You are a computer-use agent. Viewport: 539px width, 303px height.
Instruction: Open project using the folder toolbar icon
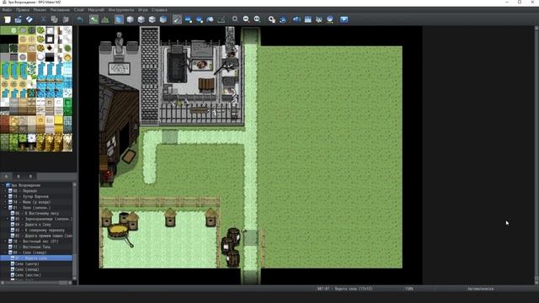pyautogui.click(x=19, y=19)
